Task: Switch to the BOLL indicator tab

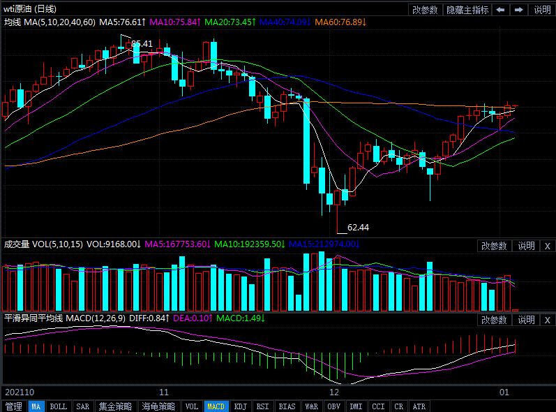Action: point(59,406)
